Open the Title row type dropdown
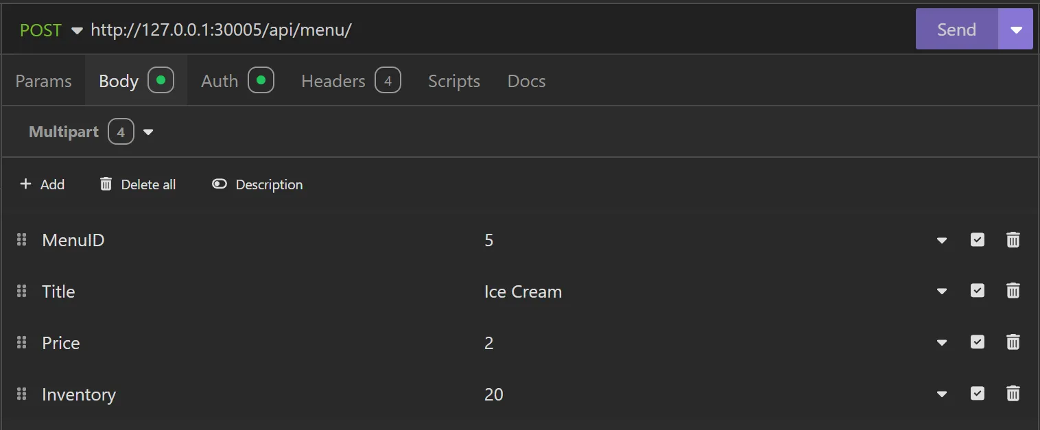 click(942, 291)
